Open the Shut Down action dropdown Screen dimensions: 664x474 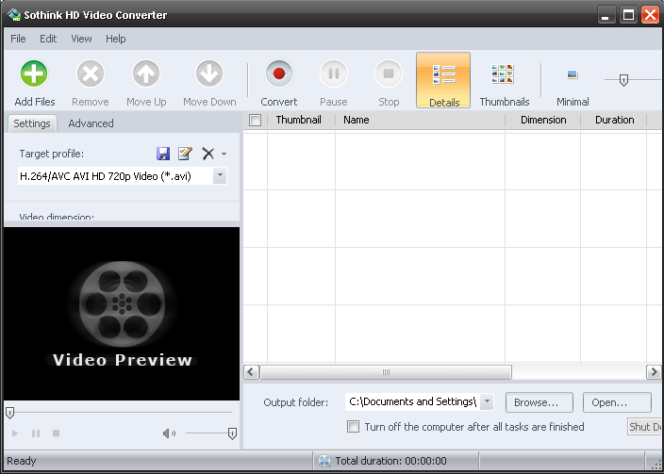[x=645, y=427]
